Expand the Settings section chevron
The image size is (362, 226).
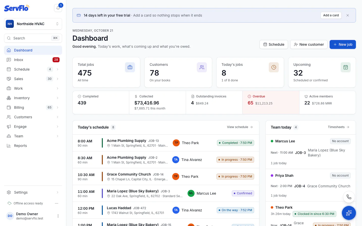(x=58, y=192)
